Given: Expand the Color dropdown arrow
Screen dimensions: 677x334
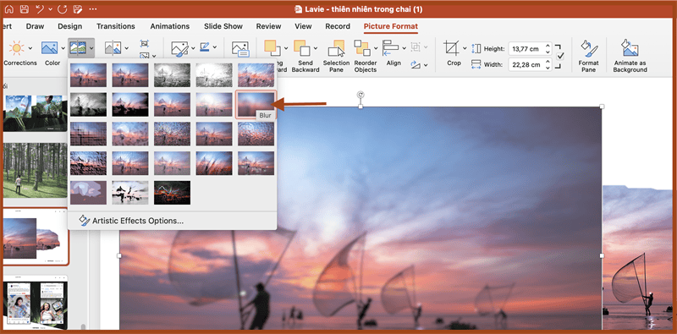Looking at the screenshot, I should coord(63,48).
